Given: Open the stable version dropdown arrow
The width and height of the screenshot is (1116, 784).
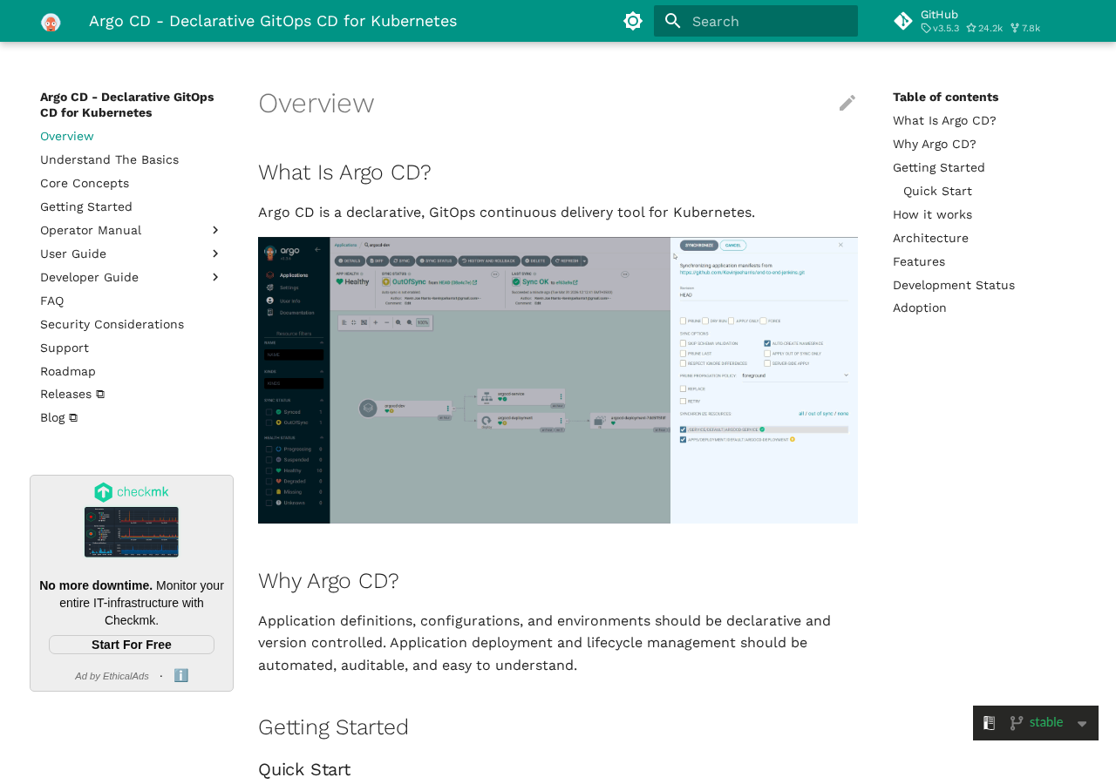Looking at the screenshot, I should point(1082,724).
